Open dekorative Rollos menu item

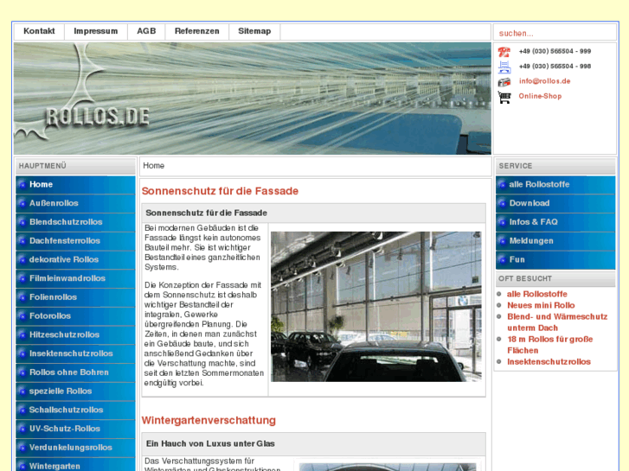point(75,260)
